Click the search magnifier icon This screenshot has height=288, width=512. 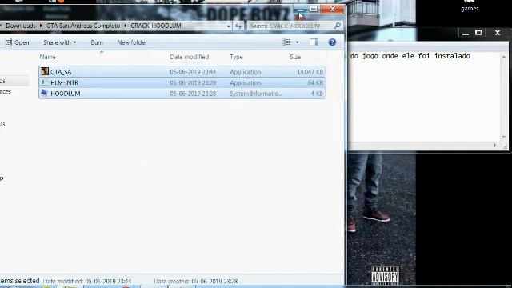pos(338,26)
